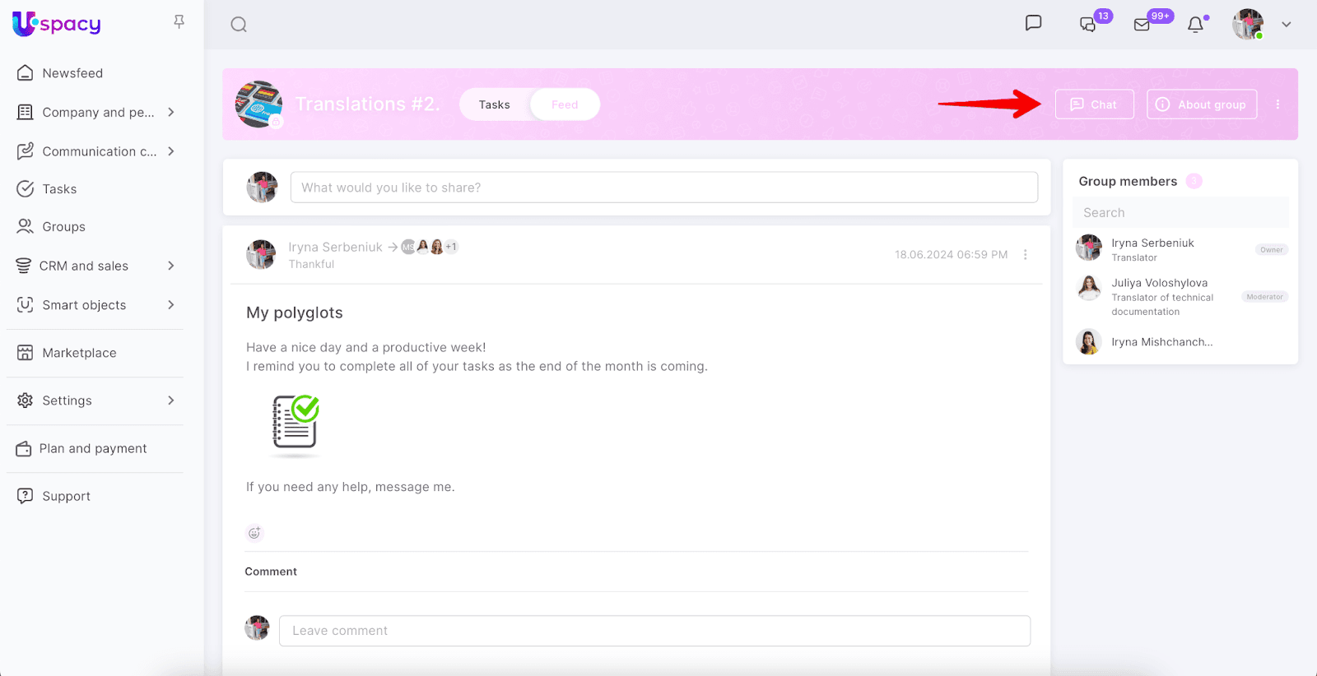Open group chats icon with 13 badge
The height and width of the screenshot is (676, 1317).
[1088, 25]
